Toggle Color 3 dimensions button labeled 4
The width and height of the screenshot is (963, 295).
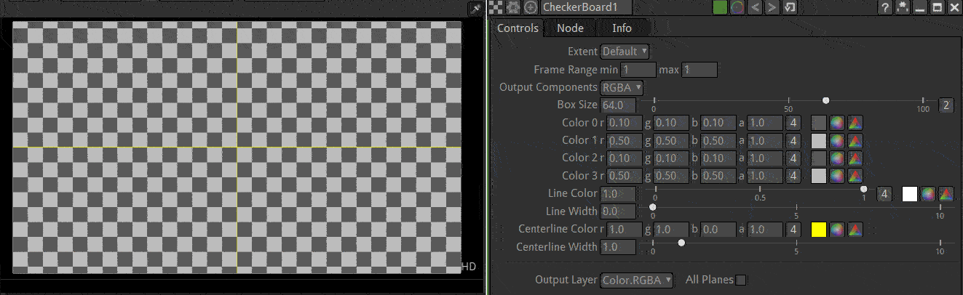point(794,175)
